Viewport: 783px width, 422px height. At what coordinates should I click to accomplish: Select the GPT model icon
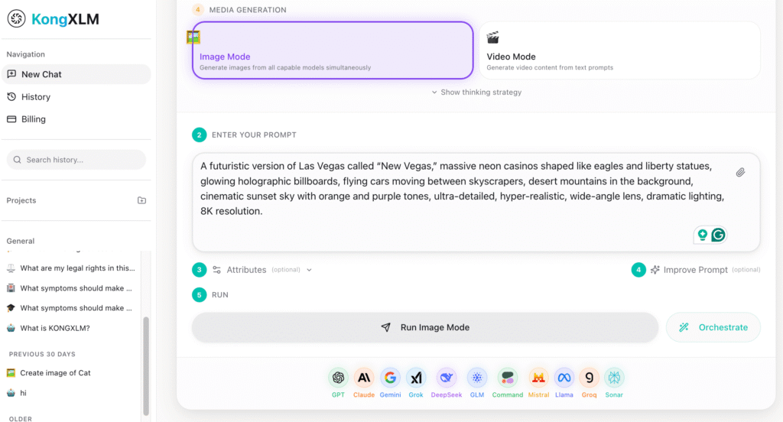(338, 378)
